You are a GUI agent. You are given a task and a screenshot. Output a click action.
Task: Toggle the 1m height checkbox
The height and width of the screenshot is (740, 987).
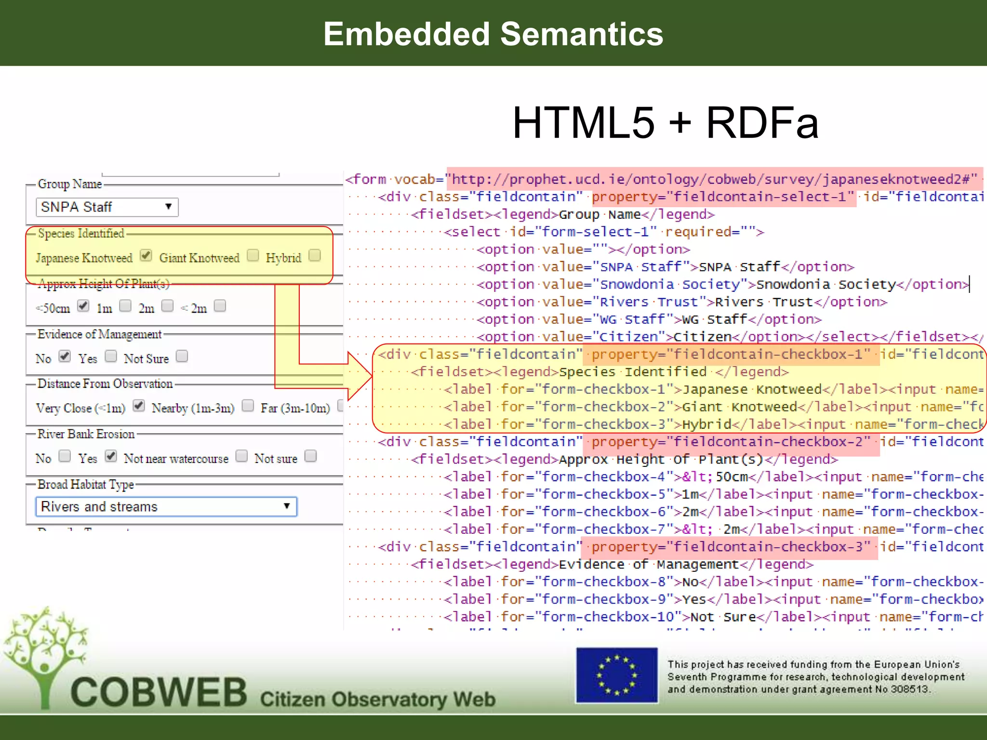(125, 306)
